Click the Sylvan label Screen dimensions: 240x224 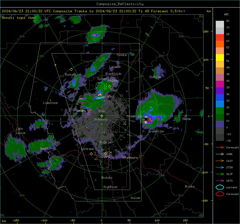tap(102, 79)
